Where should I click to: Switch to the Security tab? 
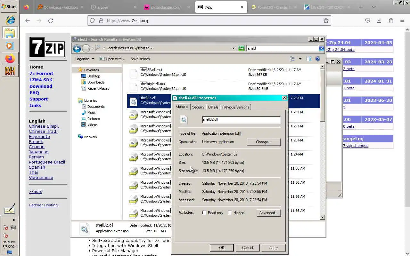198,107
